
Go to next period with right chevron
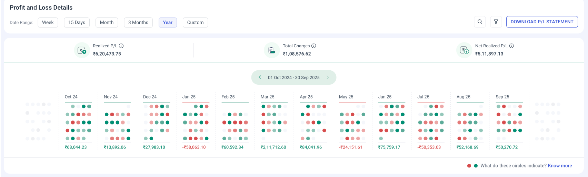pyautogui.click(x=328, y=78)
